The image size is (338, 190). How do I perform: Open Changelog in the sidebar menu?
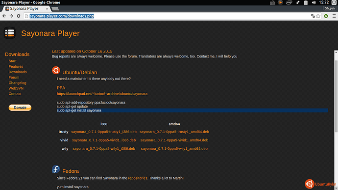(18, 83)
